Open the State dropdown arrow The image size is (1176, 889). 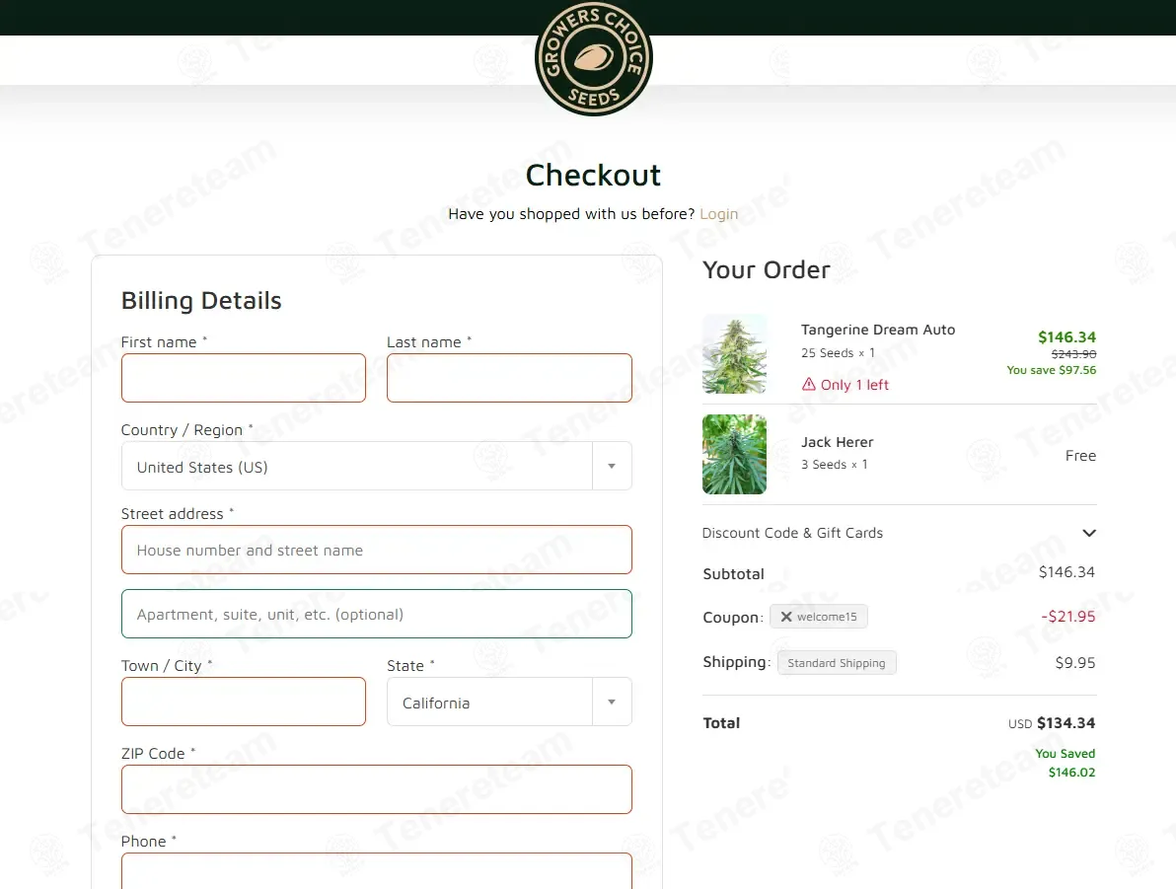612,702
